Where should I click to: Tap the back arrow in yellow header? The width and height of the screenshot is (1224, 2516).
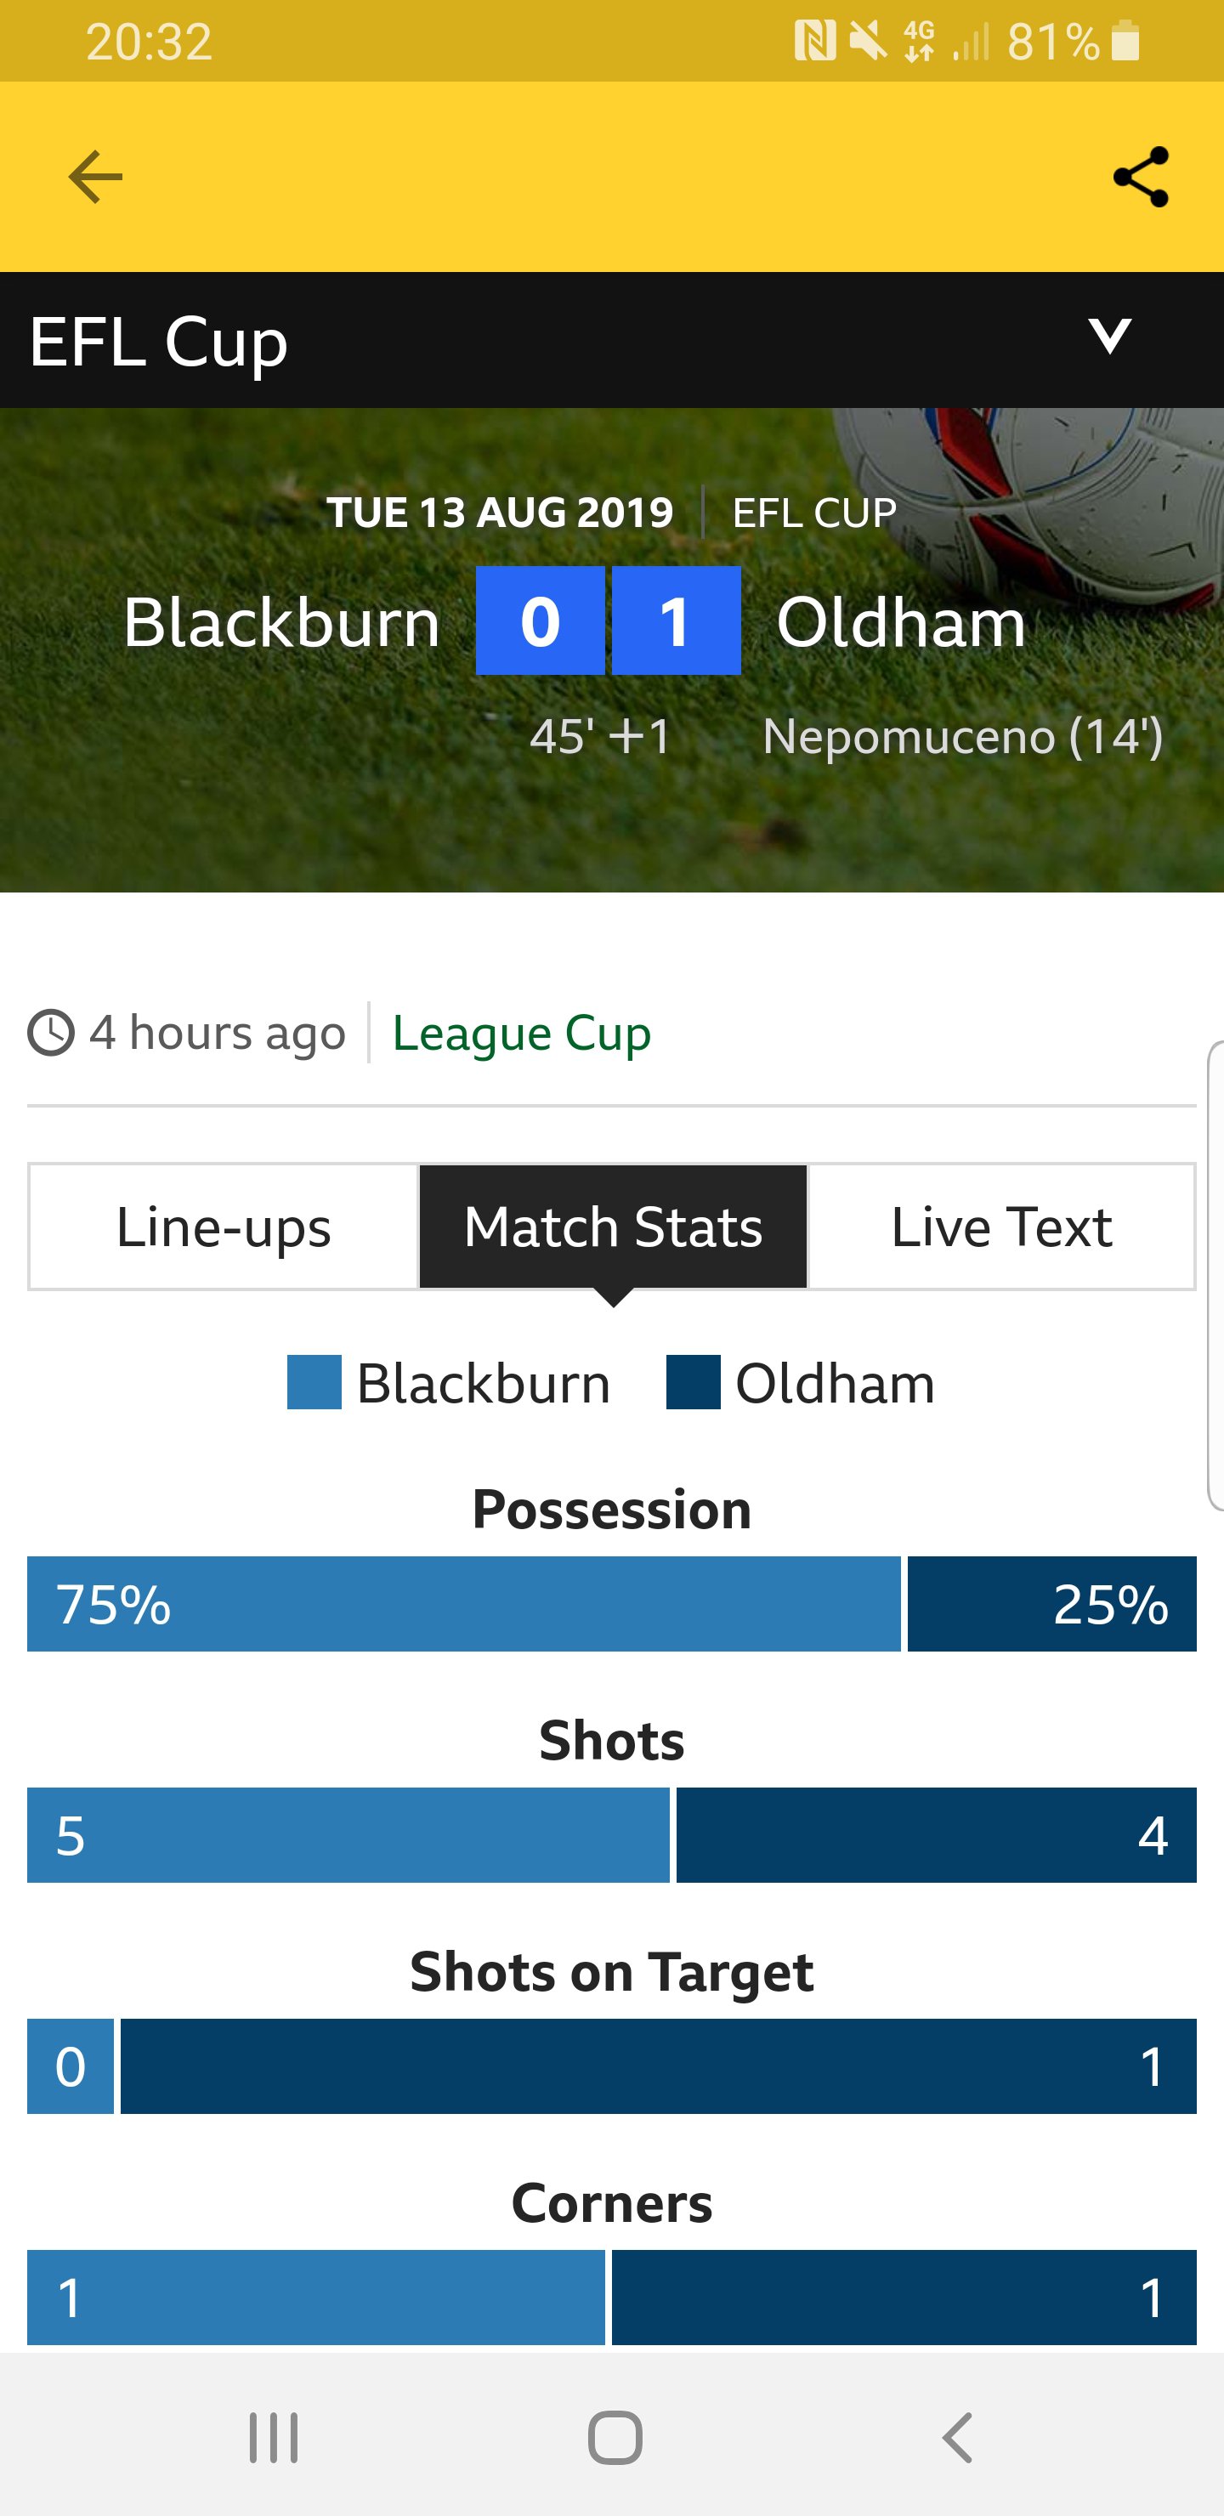click(94, 177)
